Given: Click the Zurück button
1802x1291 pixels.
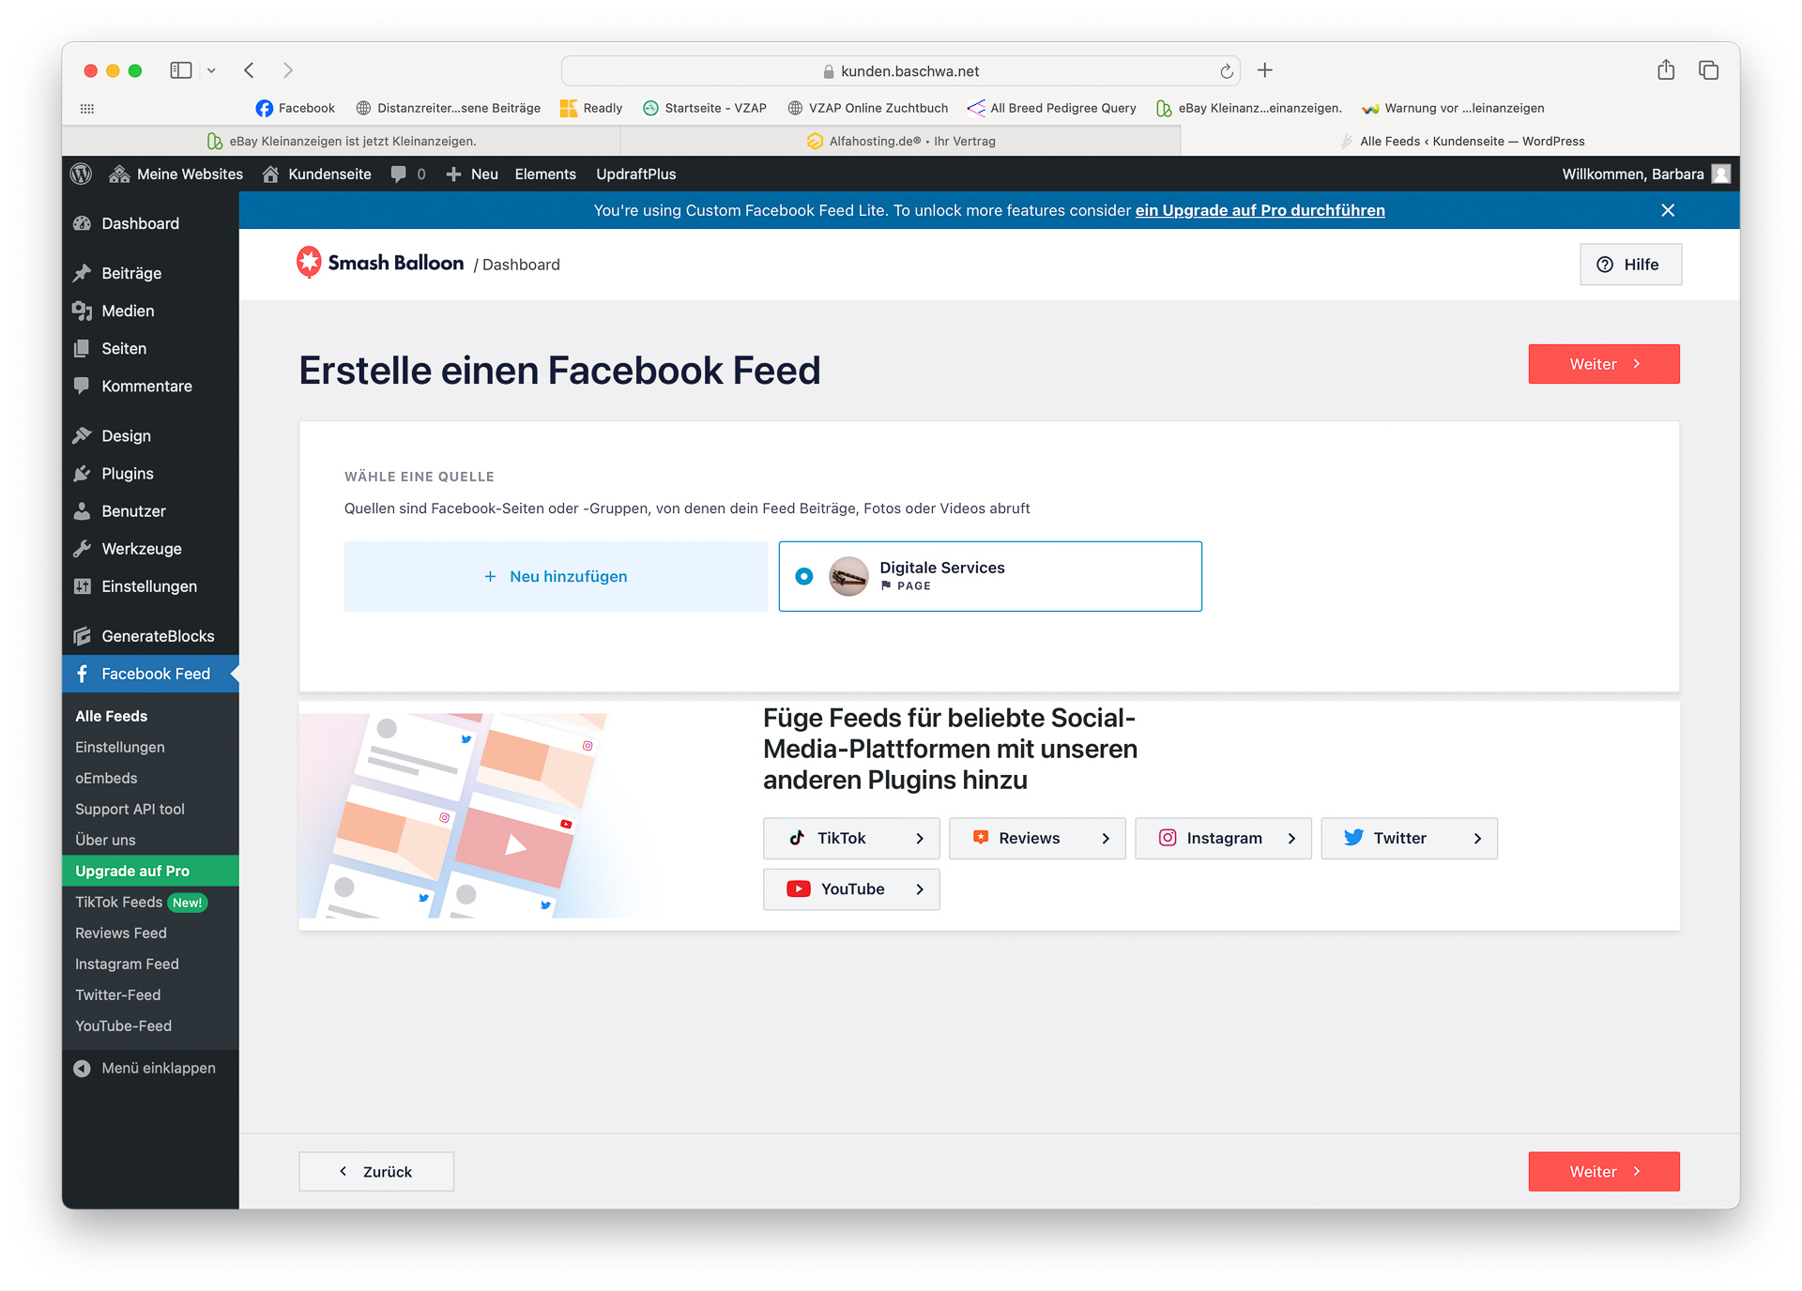Looking at the screenshot, I should [x=376, y=1171].
